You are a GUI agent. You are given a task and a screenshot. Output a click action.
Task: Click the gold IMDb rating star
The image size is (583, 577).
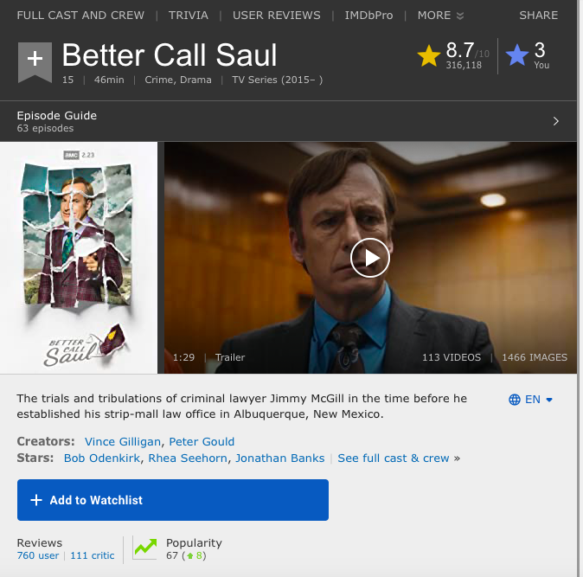[x=429, y=56]
